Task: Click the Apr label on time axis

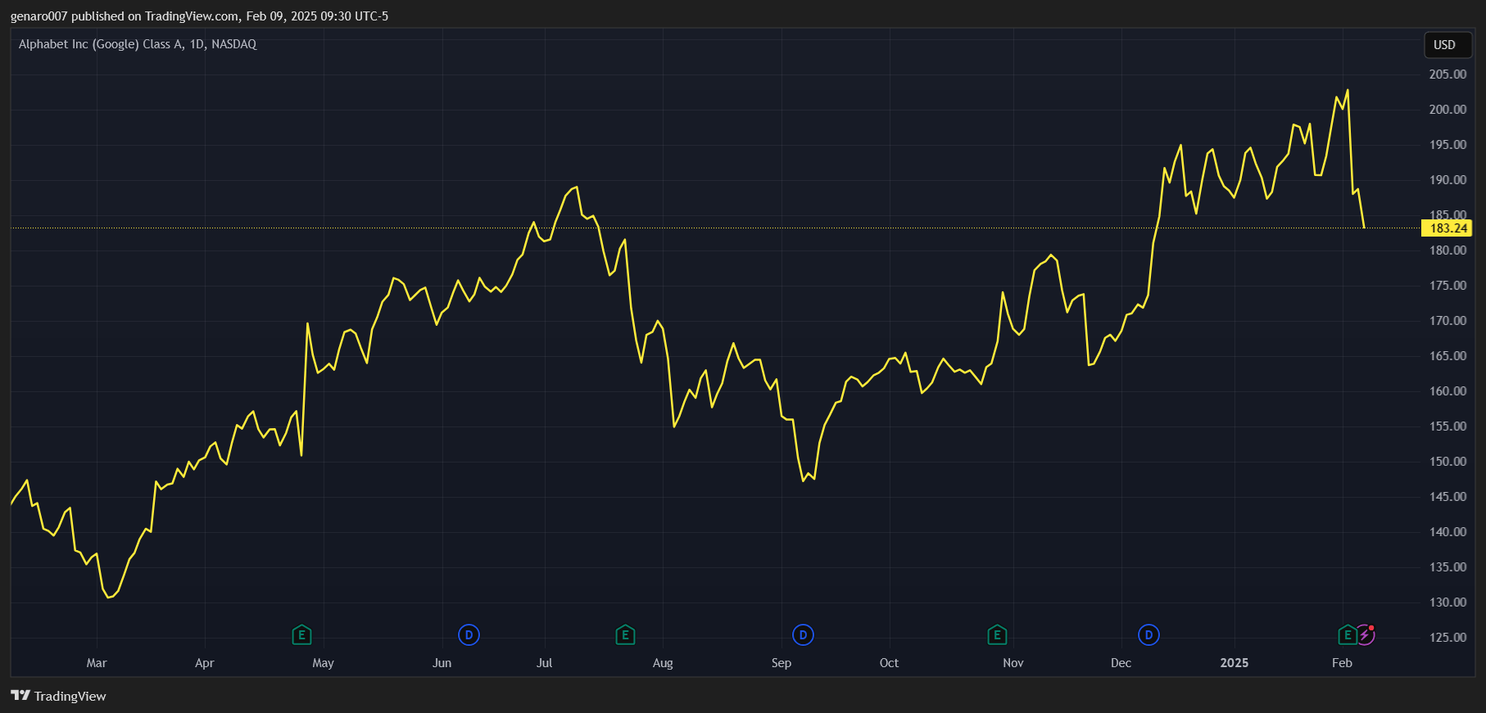Action: click(x=205, y=663)
